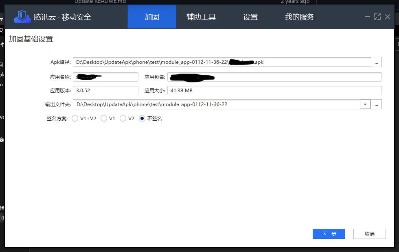
Task: Select the 应用版本 field showing 3.0.52
Action: point(105,90)
